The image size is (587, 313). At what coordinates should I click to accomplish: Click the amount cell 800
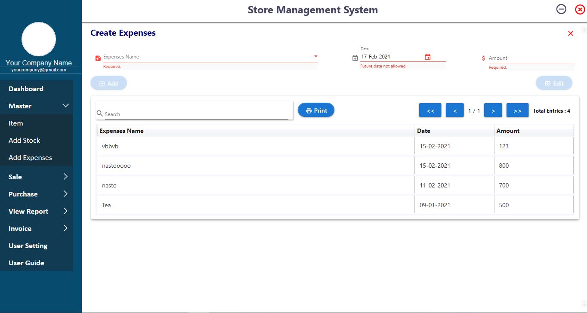[534, 166]
